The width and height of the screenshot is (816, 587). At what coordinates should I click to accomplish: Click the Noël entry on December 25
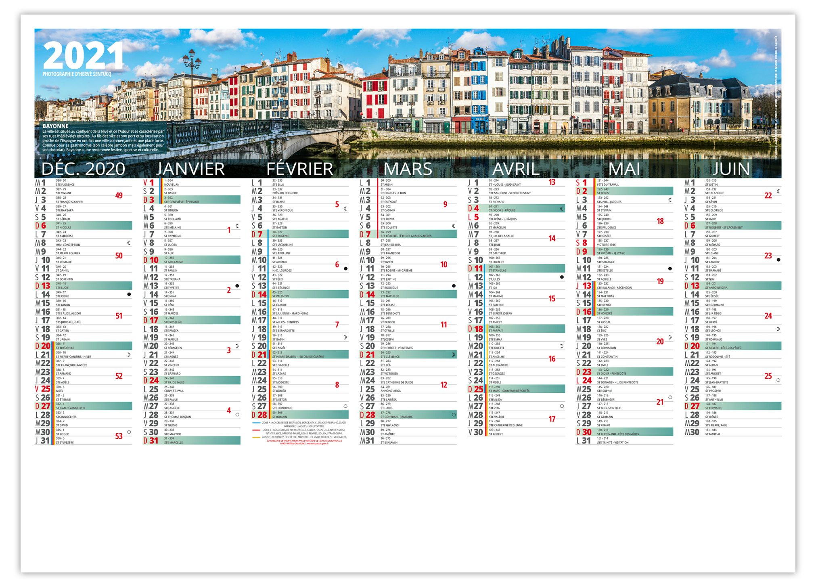[x=60, y=391]
